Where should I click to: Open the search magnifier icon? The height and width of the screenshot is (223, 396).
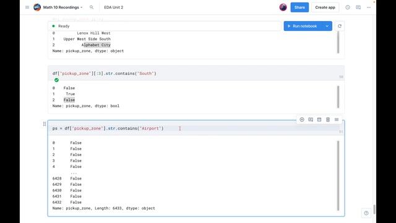pos(92,7)
